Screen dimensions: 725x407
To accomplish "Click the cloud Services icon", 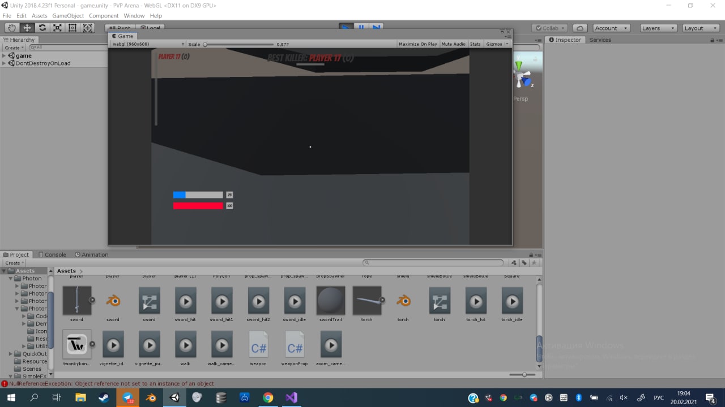I will tap(580, 28).
